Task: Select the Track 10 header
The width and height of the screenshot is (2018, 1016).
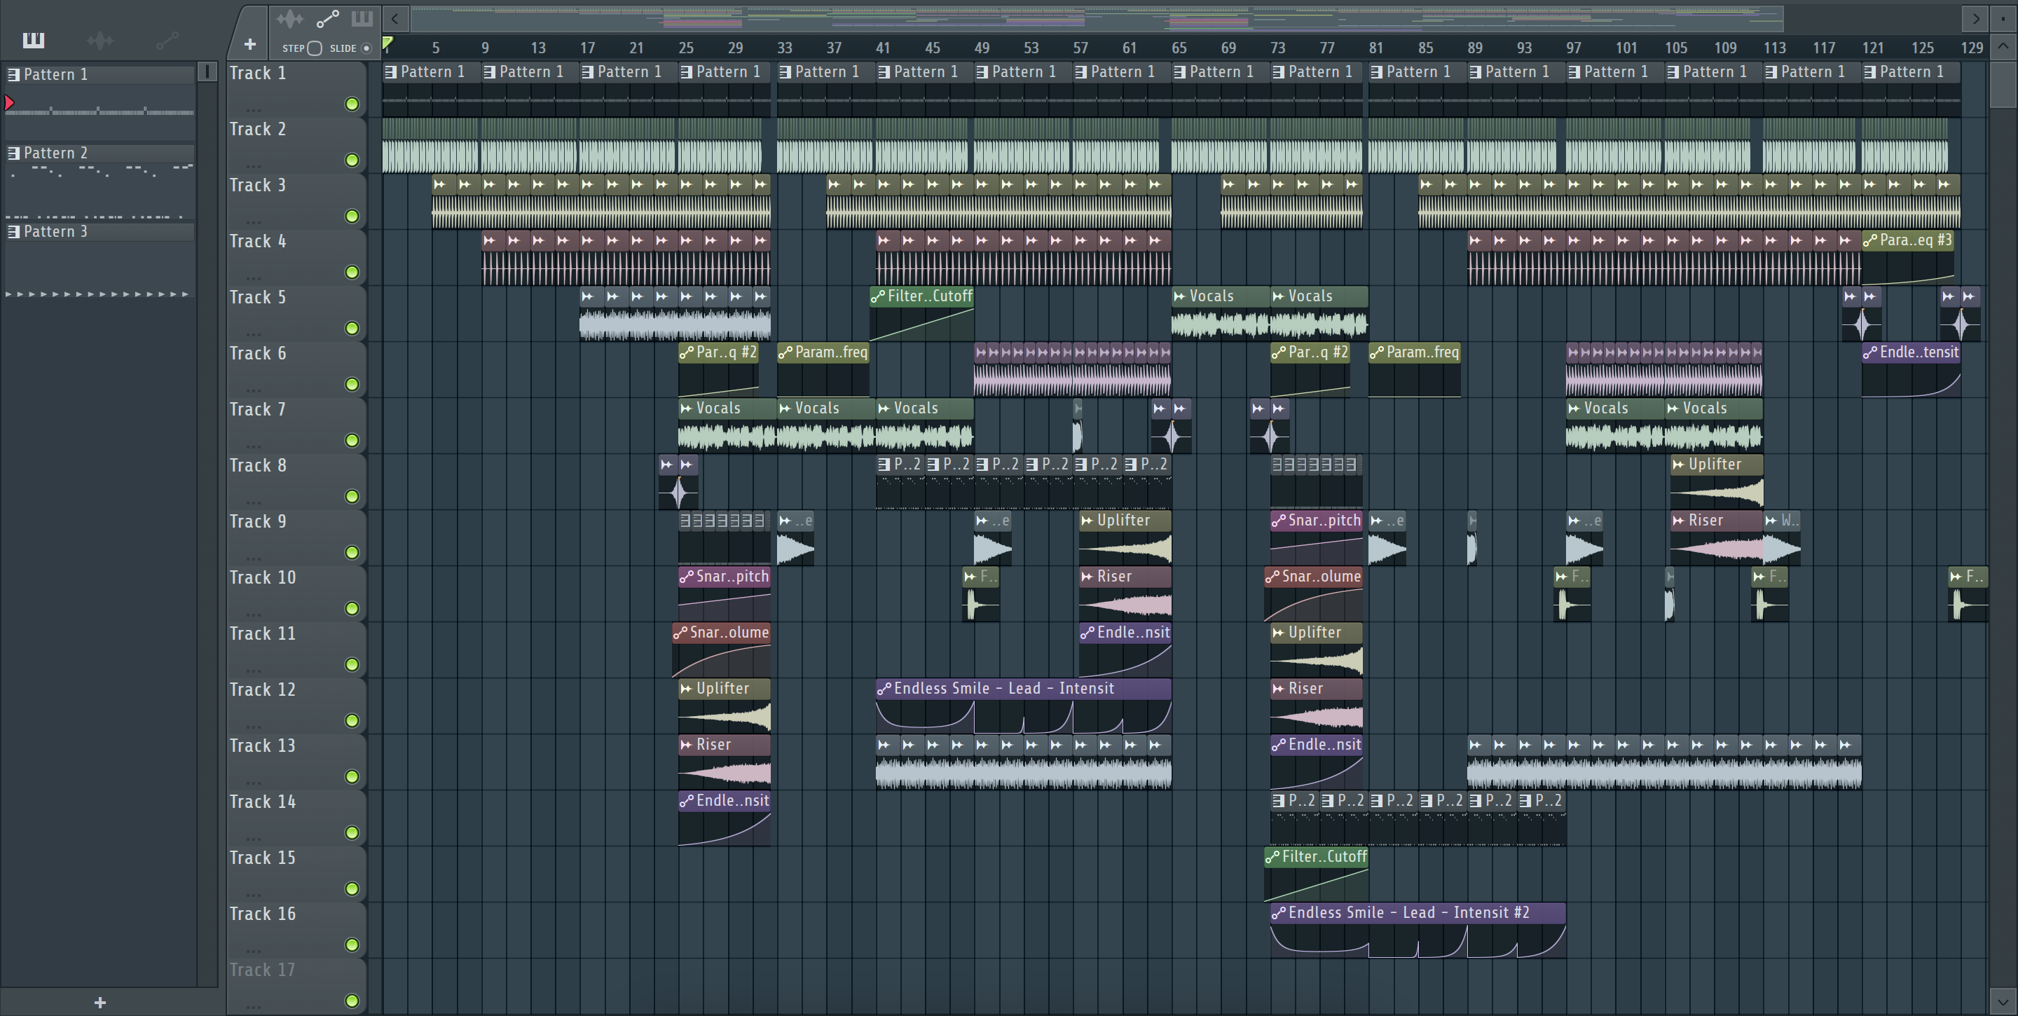Action: coord(296,593)
